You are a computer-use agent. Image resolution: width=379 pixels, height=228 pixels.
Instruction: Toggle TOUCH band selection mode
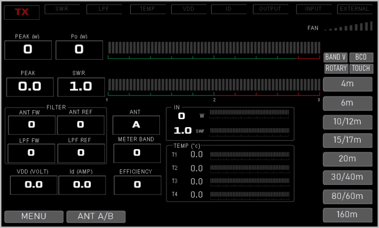click(x=361, y=68)
